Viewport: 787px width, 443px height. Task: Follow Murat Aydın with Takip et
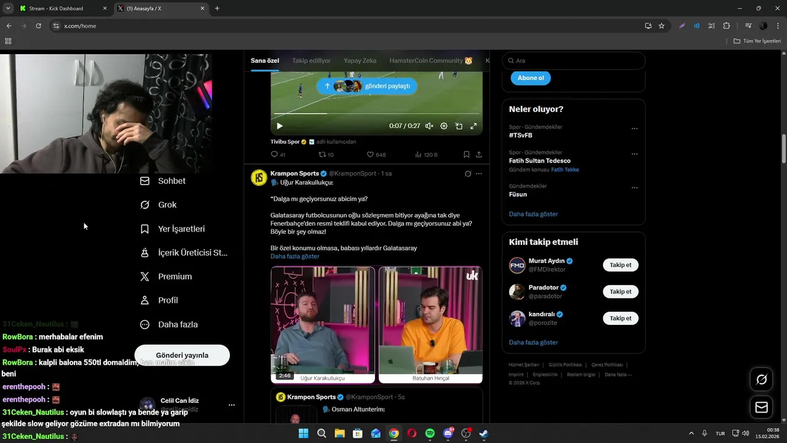(620, 265)
